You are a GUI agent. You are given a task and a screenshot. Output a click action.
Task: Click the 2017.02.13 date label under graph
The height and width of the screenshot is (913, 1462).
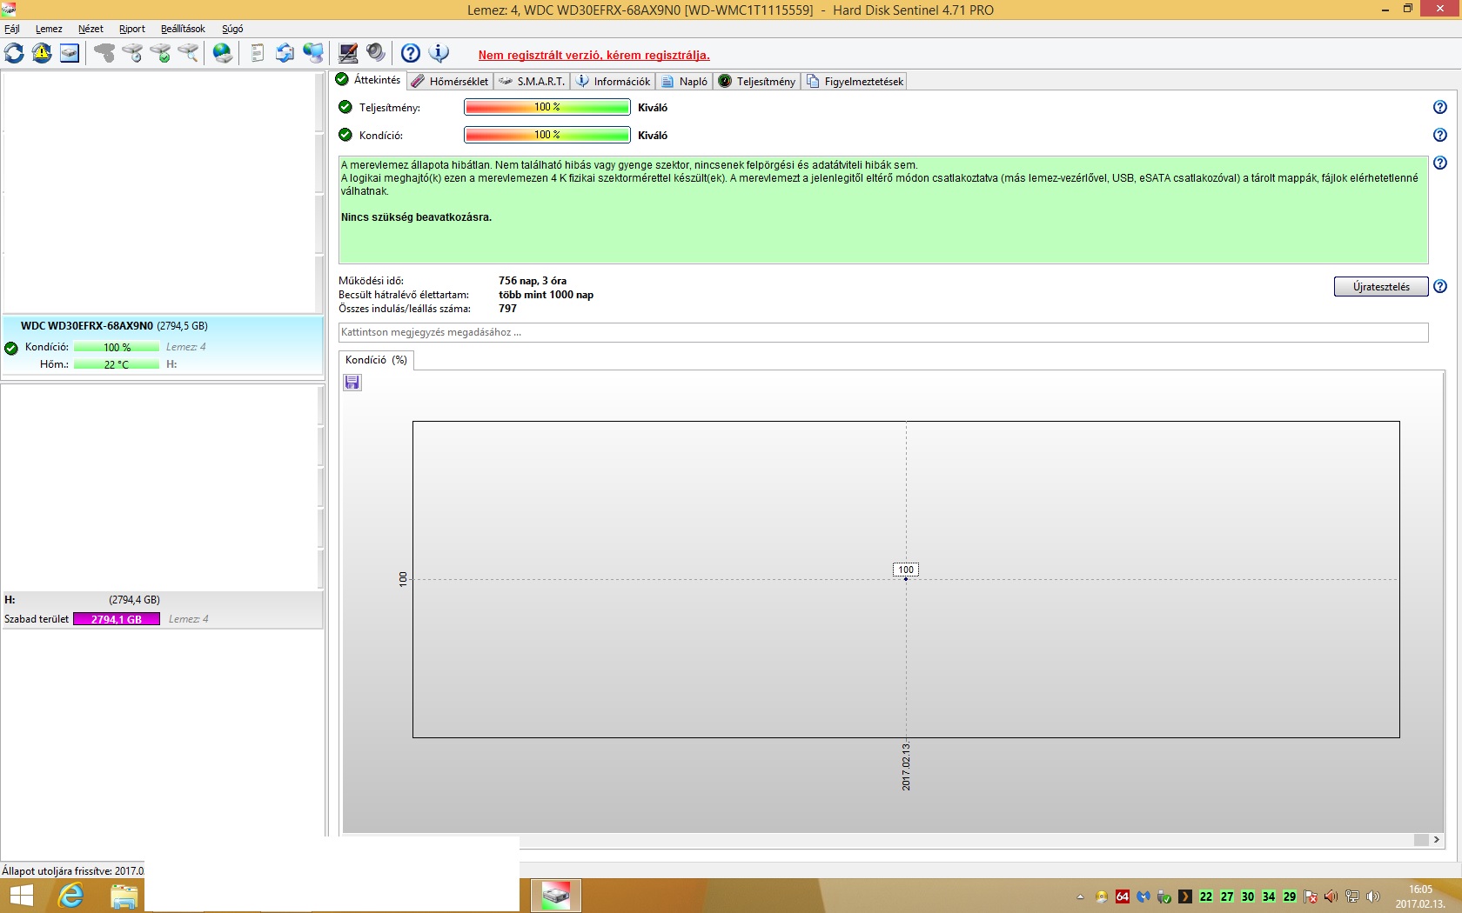tap(906, 766)
